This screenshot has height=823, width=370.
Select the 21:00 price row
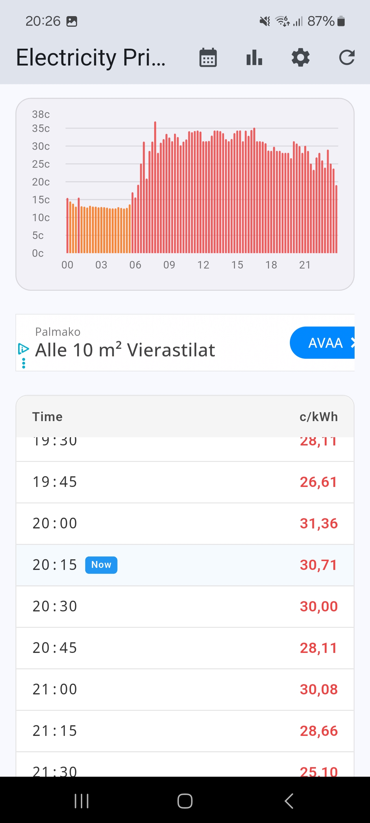click(x=185, y=689)
